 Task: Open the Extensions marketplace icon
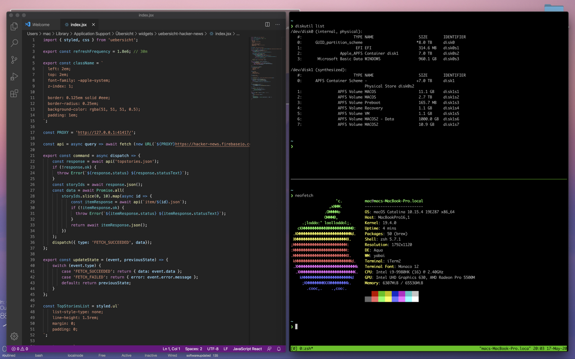tap(14, 94)
